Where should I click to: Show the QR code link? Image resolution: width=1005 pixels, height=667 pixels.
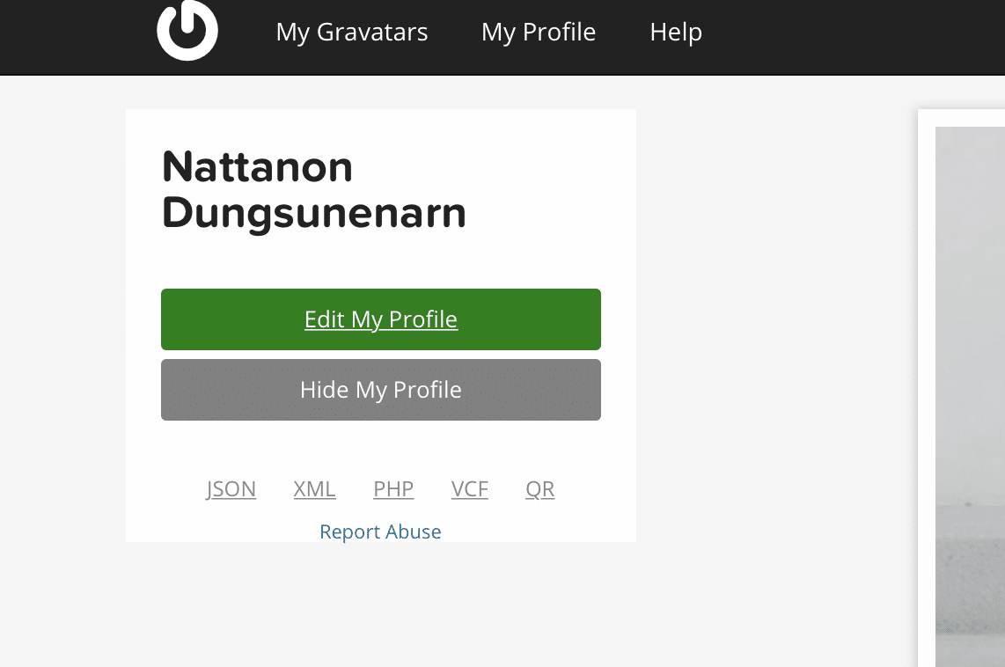(539, 489)
